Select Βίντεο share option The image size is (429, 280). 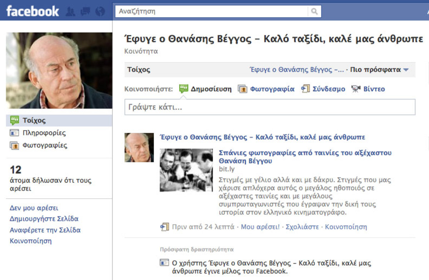click(x=374, y=89)
